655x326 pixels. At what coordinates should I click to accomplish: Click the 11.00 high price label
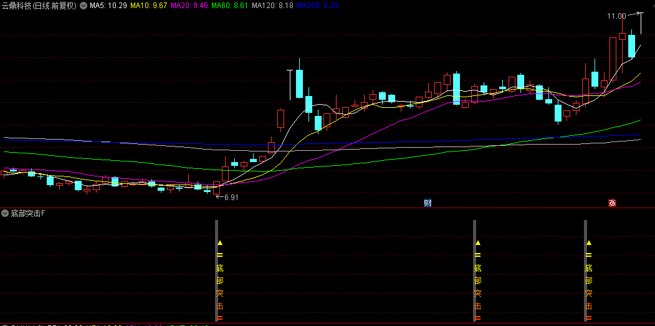616,16
